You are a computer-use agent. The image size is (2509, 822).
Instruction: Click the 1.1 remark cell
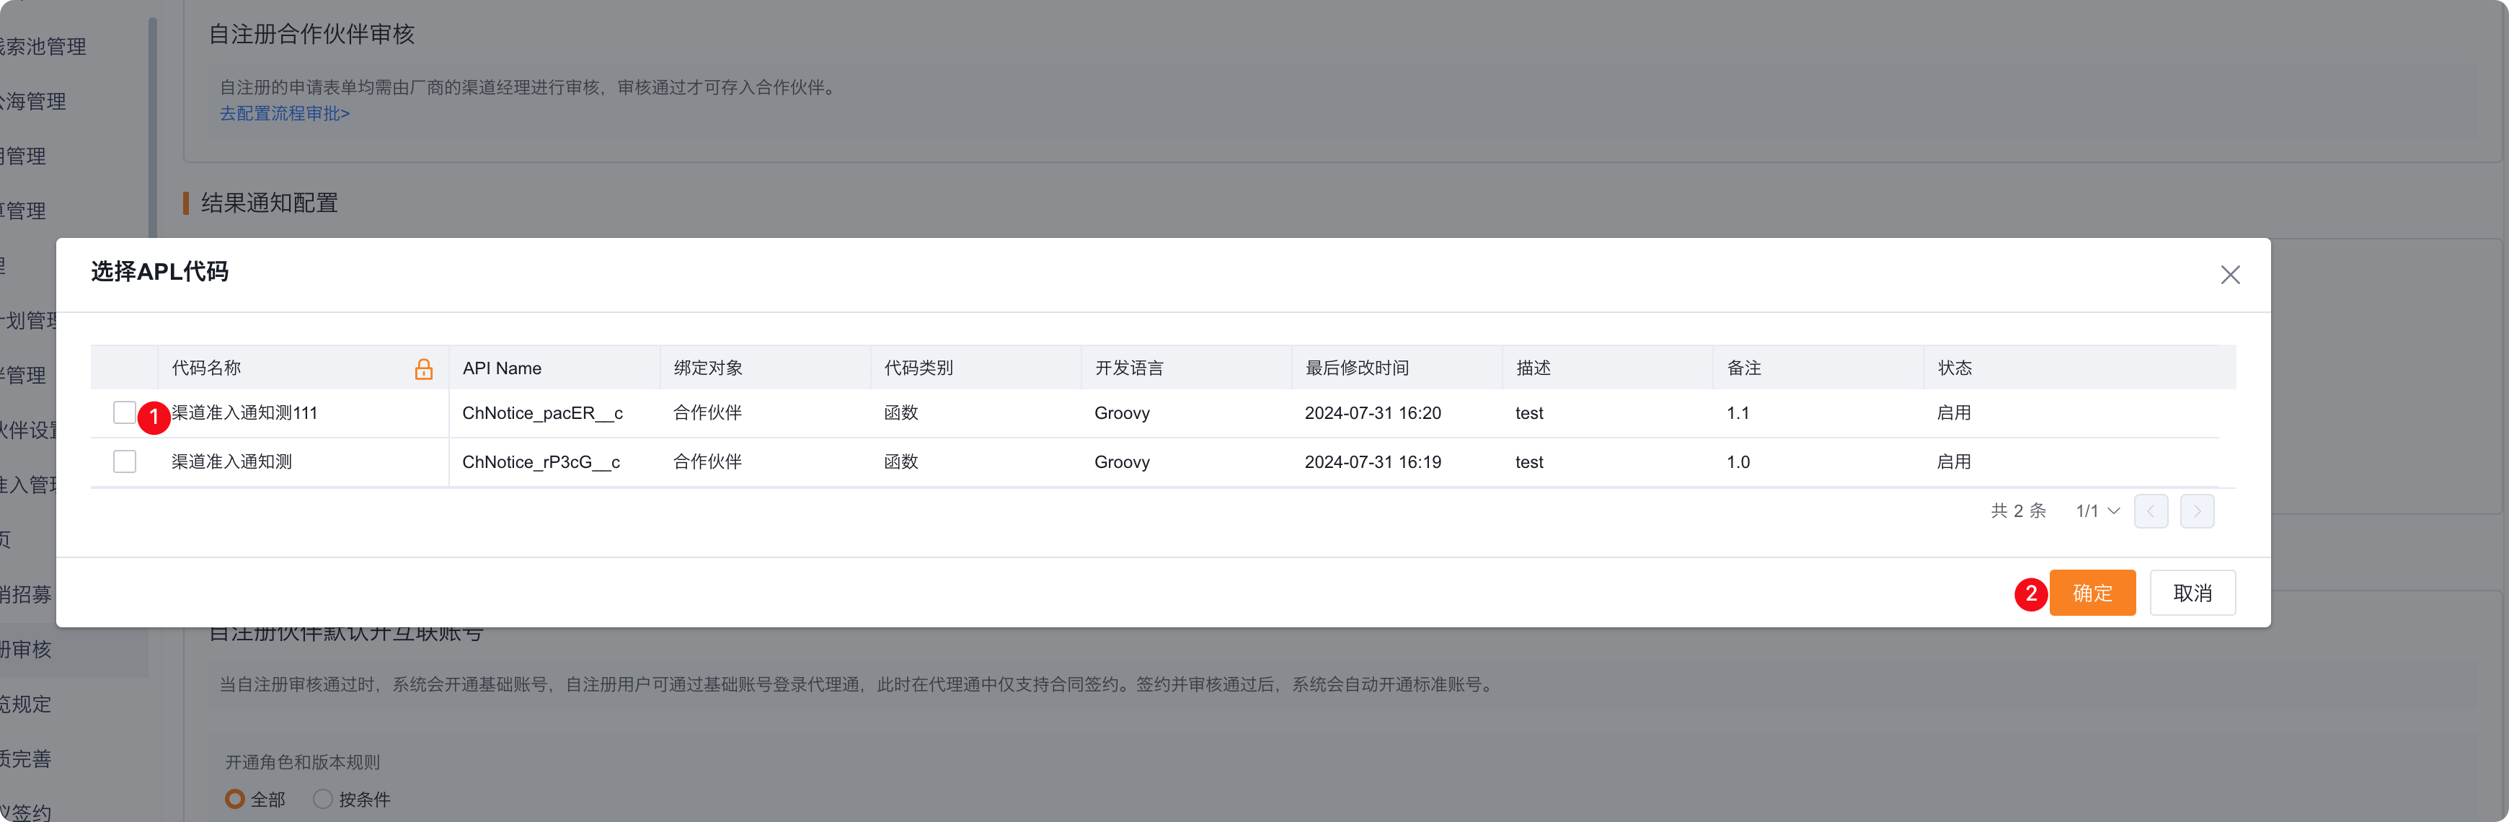[1738, 413]
